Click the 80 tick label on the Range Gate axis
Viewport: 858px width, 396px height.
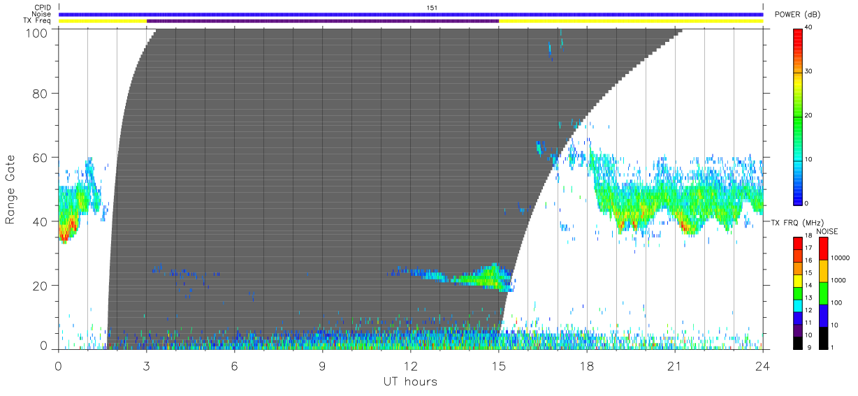41,93
